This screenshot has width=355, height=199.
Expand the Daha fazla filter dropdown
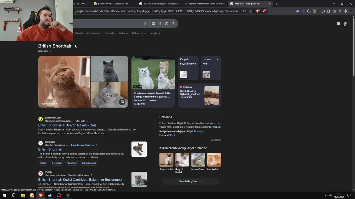pyautogui.click(x=139, y=33)
